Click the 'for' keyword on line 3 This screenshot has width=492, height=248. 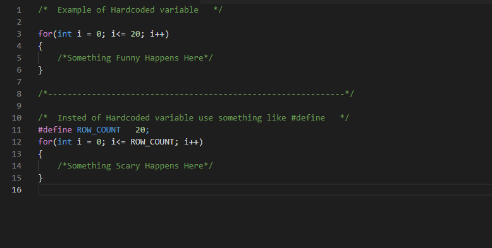click(x=45, y=34)
